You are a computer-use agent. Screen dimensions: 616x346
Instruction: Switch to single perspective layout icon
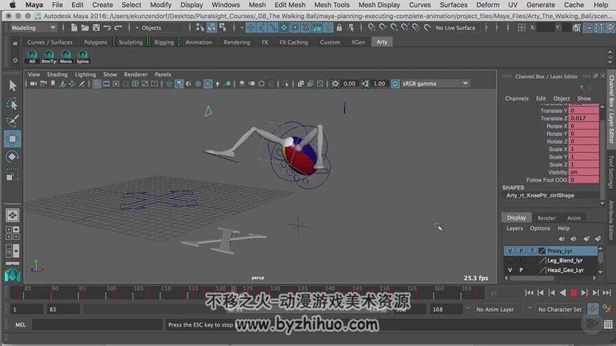(x=12, y=215)
